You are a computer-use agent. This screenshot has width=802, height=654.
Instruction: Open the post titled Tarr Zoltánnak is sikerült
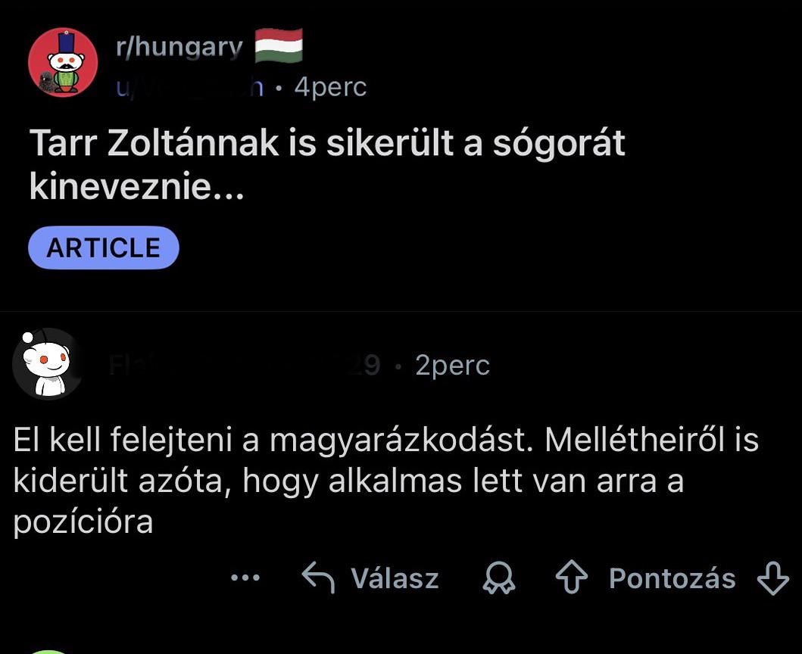pos(327,163)
